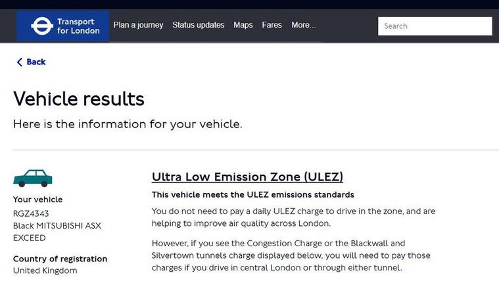The image size is (499, 283).
Task: Focus the Search input field
Action: [435, 26]
